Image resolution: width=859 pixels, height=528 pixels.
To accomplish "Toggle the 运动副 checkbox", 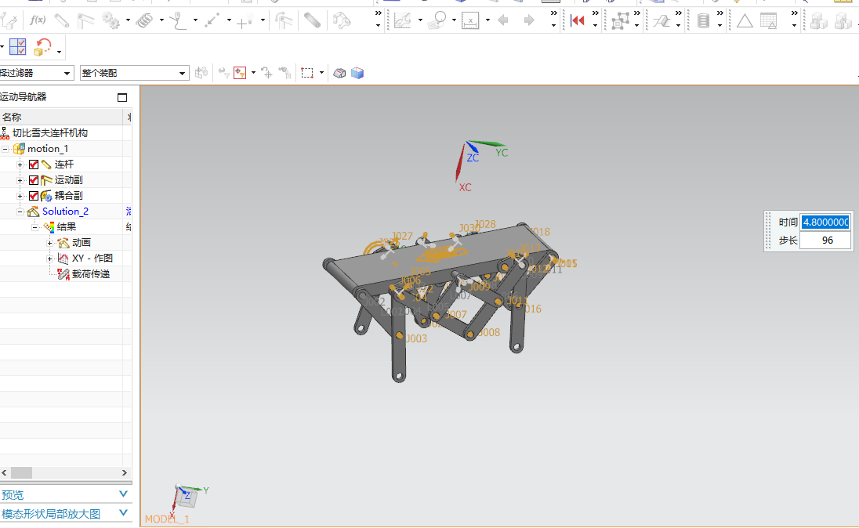I will tap(34, 180).
